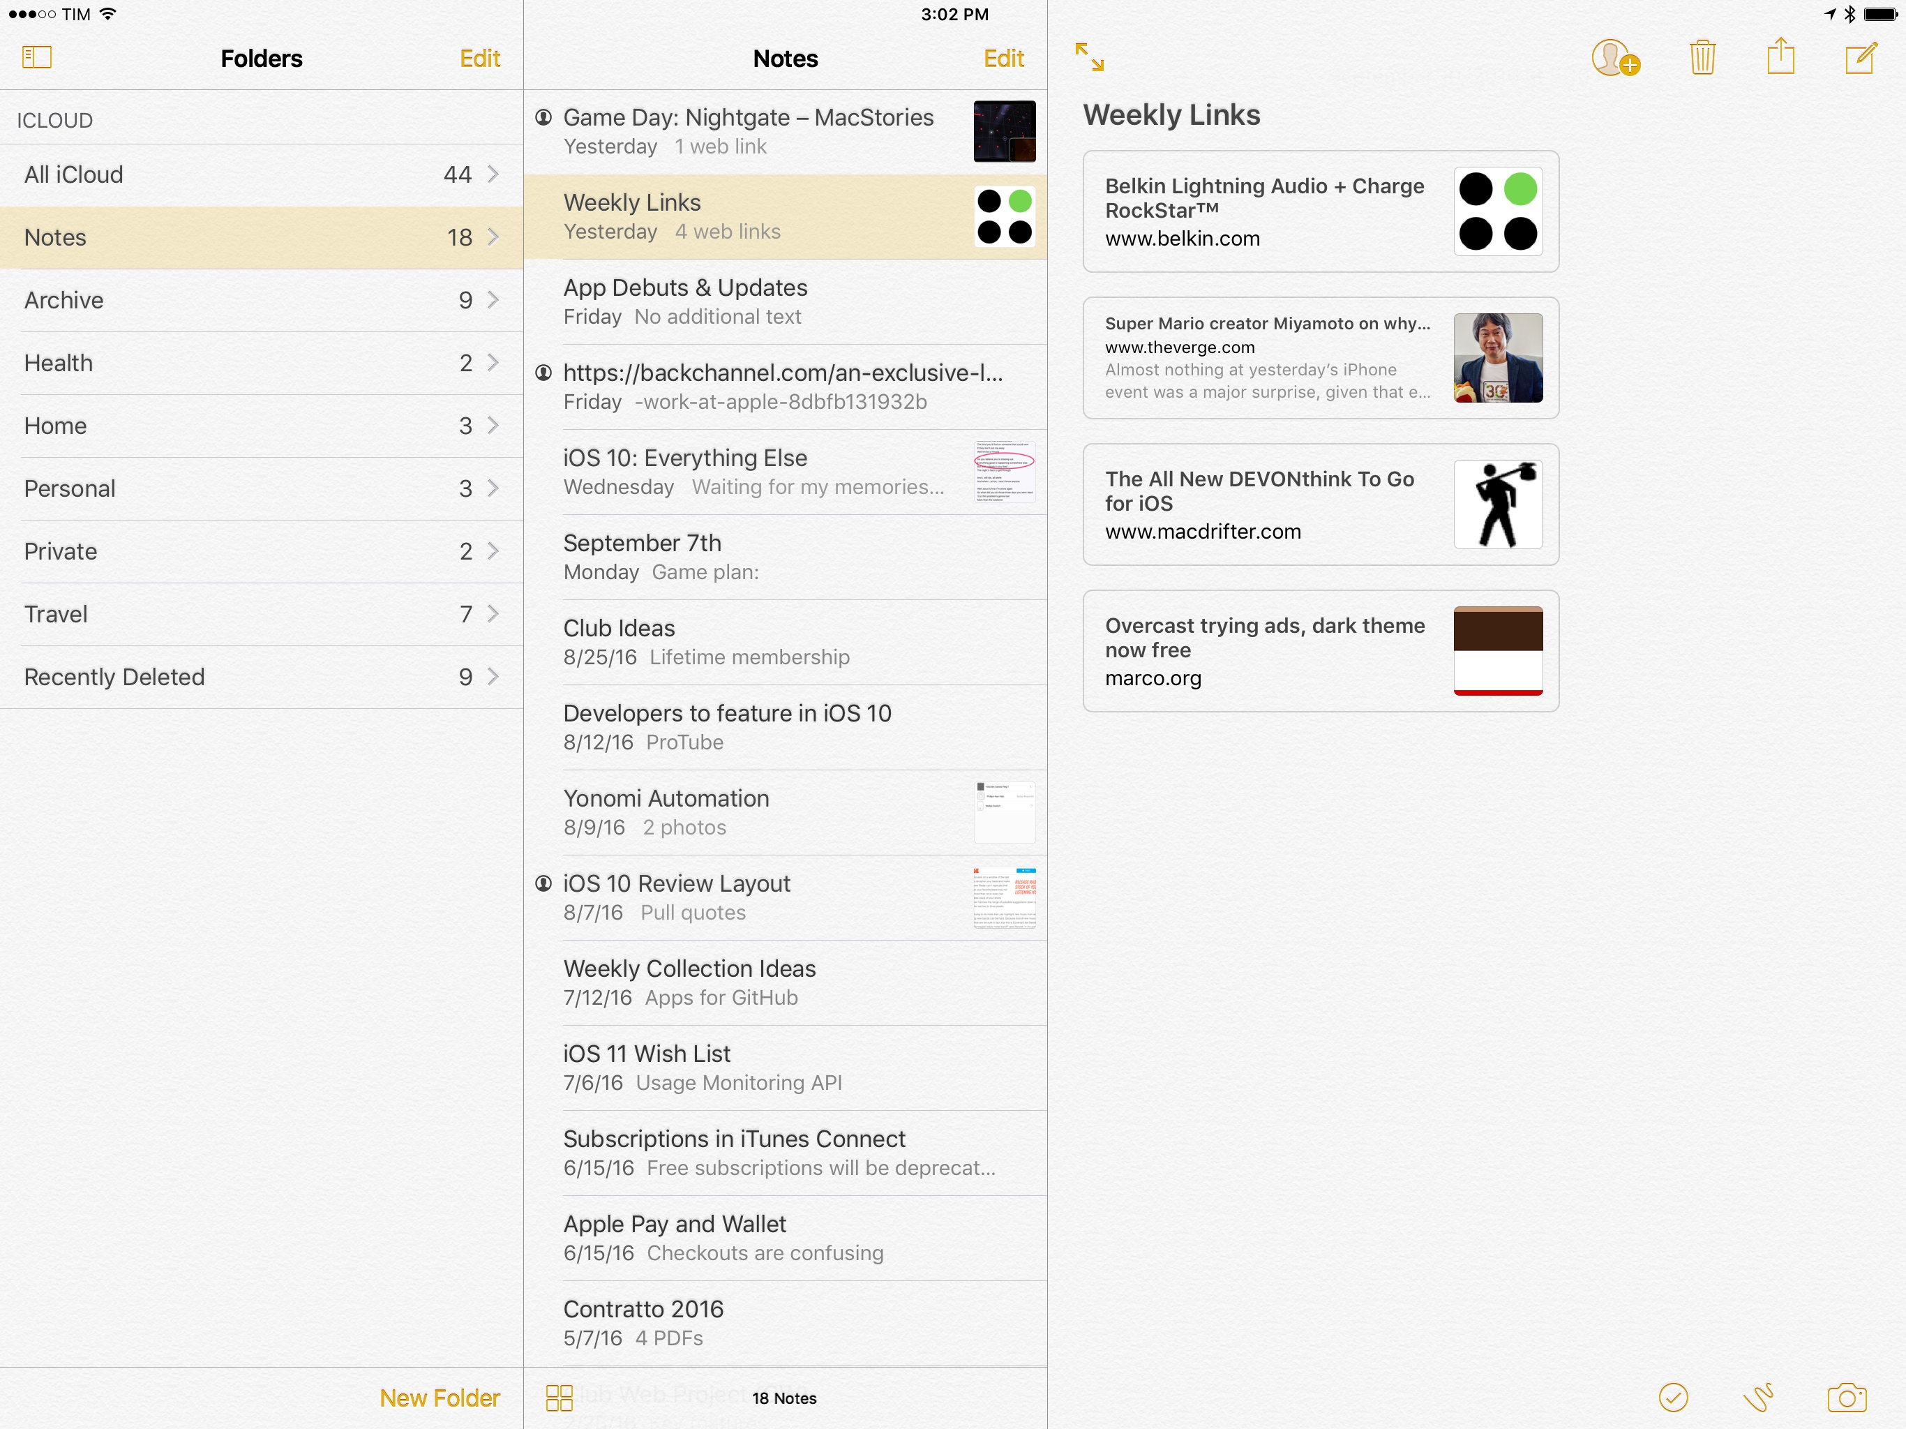Select the Weekly Links note

785,217
